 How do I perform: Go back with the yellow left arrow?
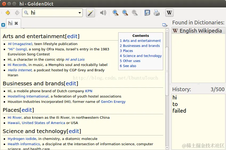coord(8,13)
